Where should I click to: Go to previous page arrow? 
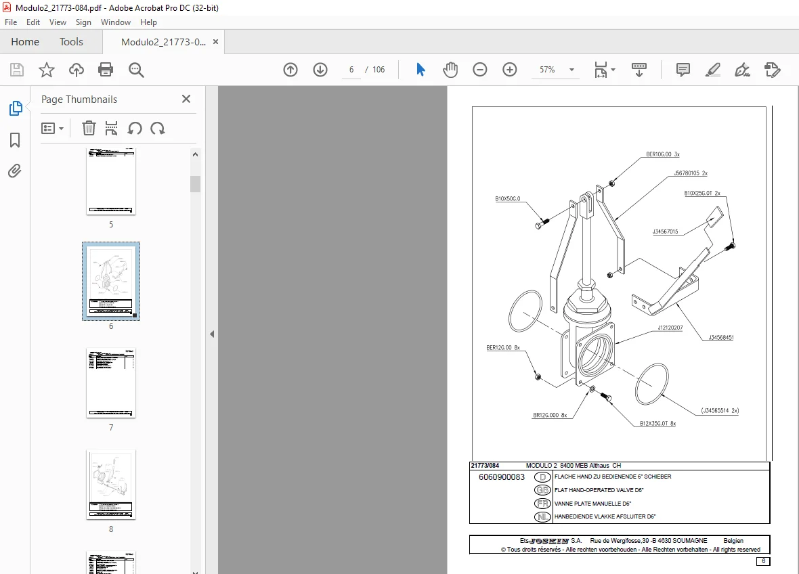point(290,70)
